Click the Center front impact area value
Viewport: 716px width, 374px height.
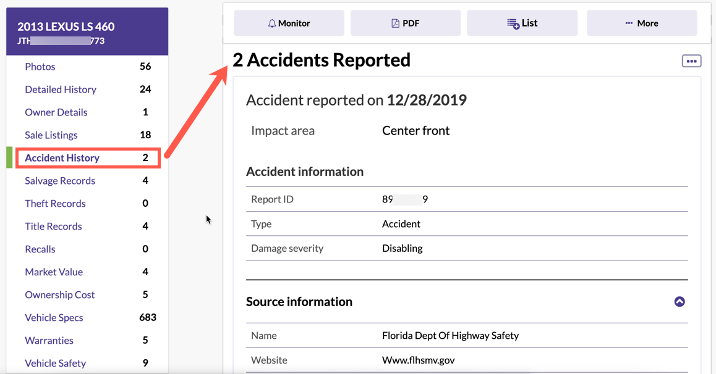(416, 131)
